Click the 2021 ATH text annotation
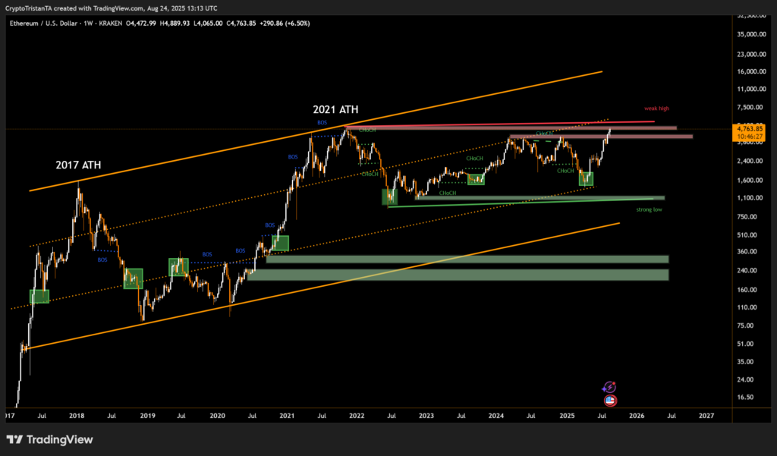The image size is (777, 456). pyautogui.click(x=335, y=110)
